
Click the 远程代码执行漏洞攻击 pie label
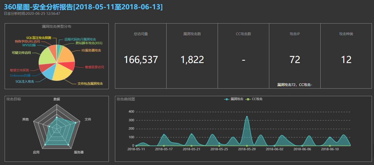pos(80,39)
